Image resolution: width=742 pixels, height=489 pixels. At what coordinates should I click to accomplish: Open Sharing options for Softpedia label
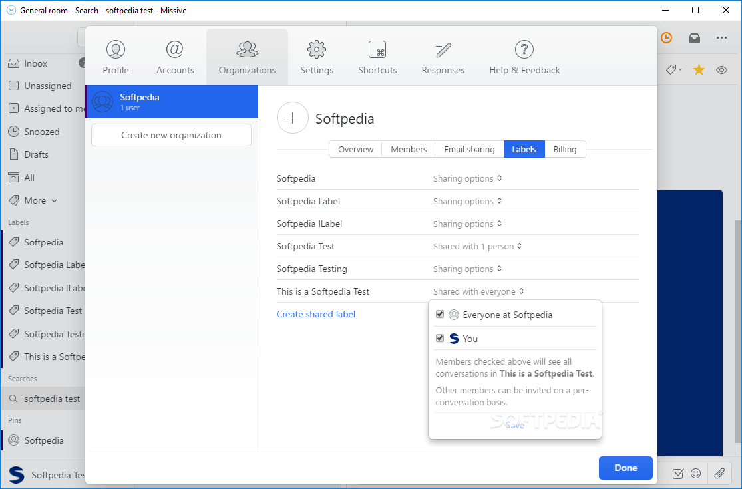[x=468, y=178]
